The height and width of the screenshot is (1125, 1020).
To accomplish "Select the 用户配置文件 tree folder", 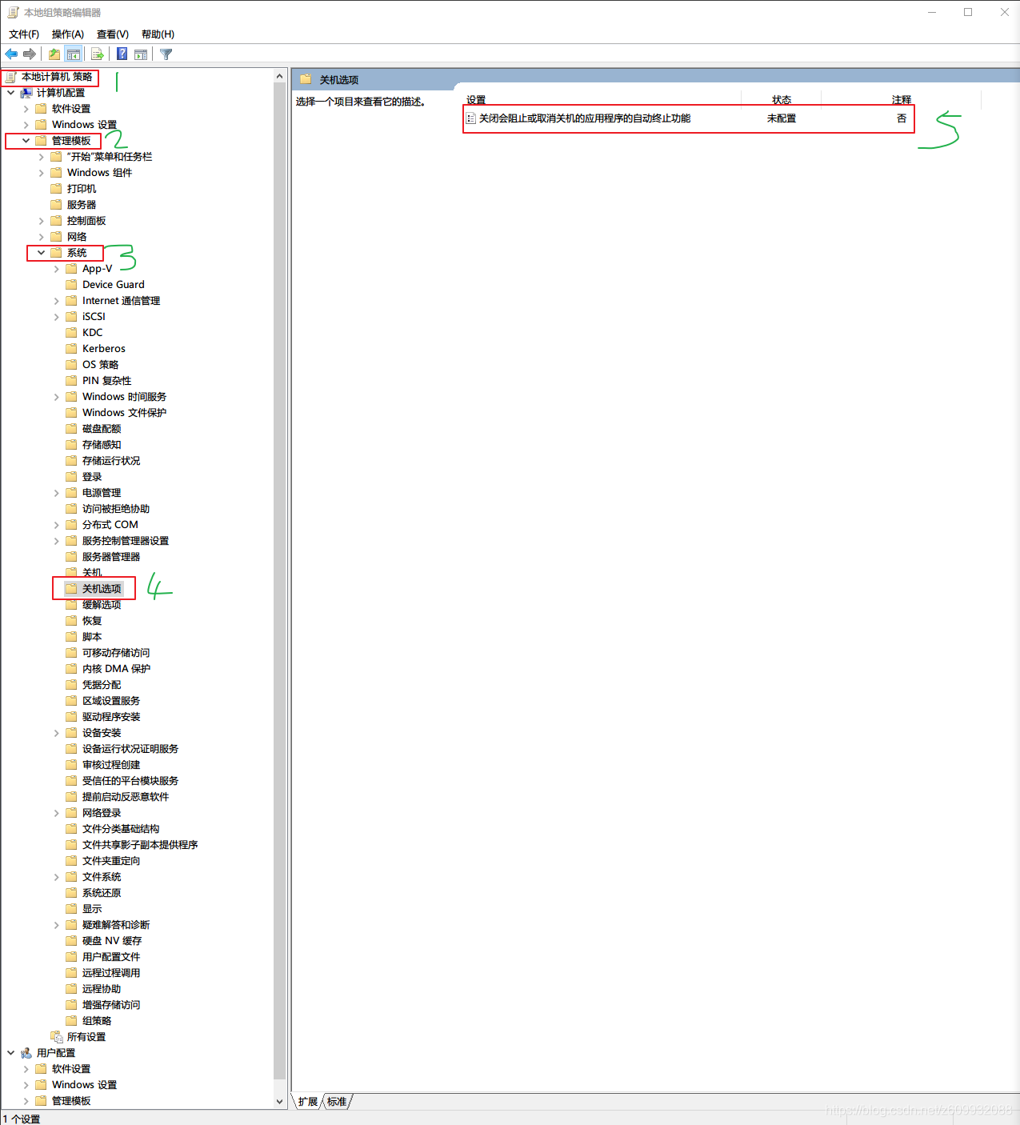I will (111, 957).
